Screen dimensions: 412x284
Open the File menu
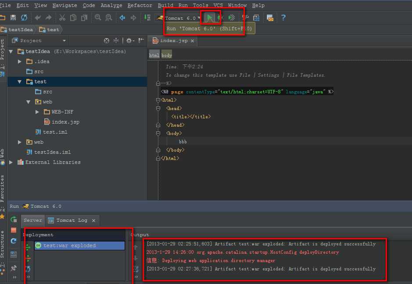[x=5, y=5]
